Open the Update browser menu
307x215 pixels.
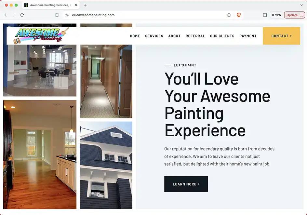(x=294, y=15)
